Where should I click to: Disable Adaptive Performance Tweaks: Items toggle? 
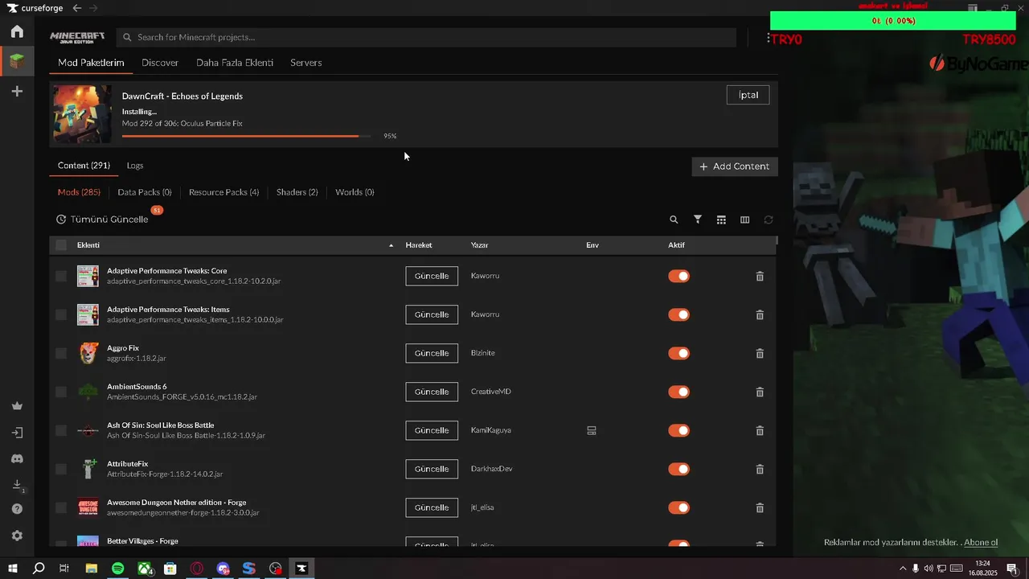point(679,314)
